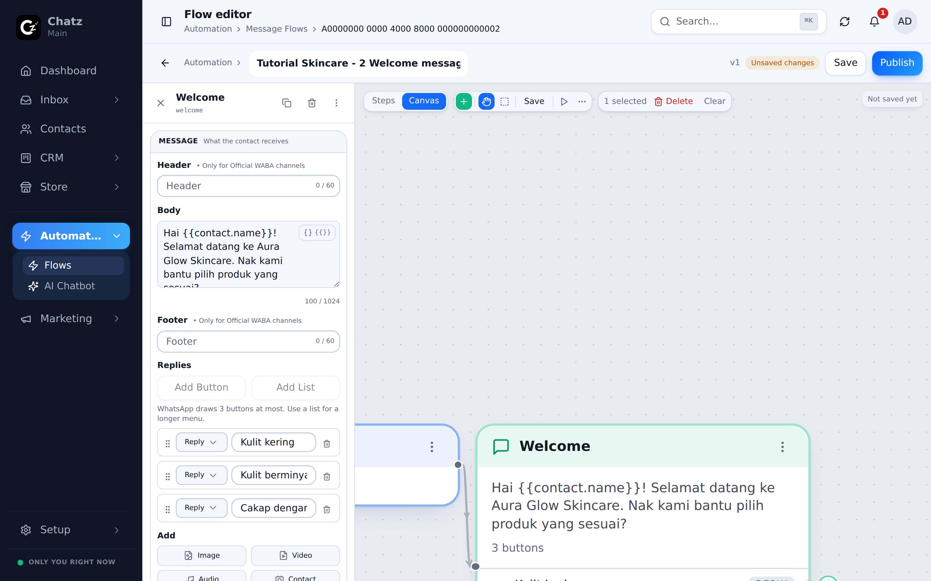
Task: Grab the Kulit kering drag handle
Action: [168, 443]
